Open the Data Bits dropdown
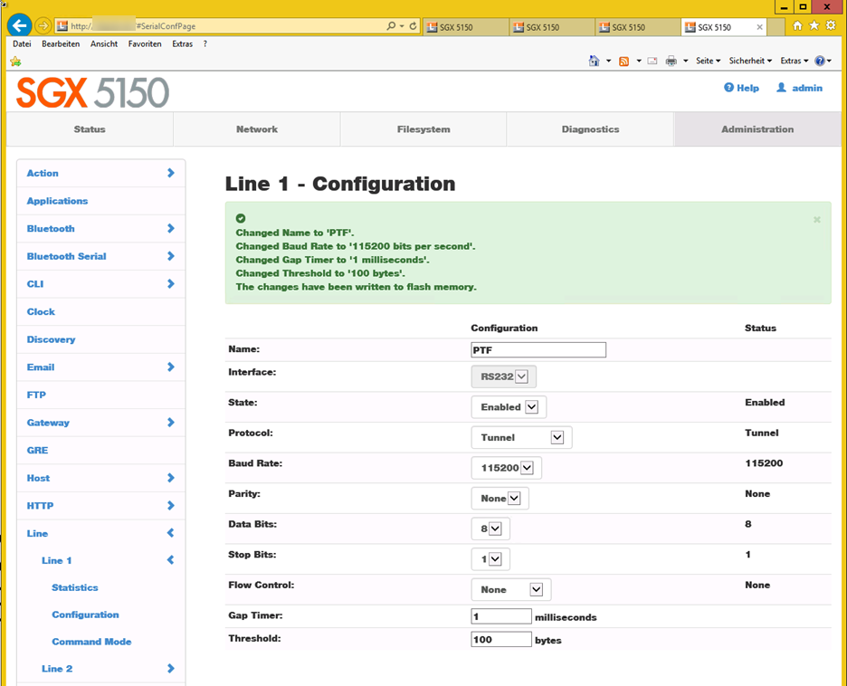The image size is (847, 686). point(490,529)
